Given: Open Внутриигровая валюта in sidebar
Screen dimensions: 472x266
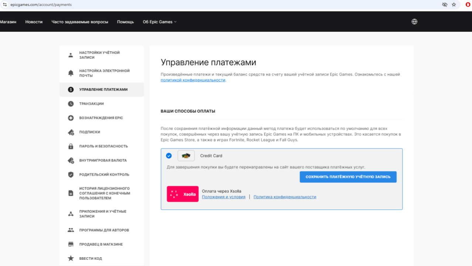Looking at the screenshot, I should (x=102, y=160).
